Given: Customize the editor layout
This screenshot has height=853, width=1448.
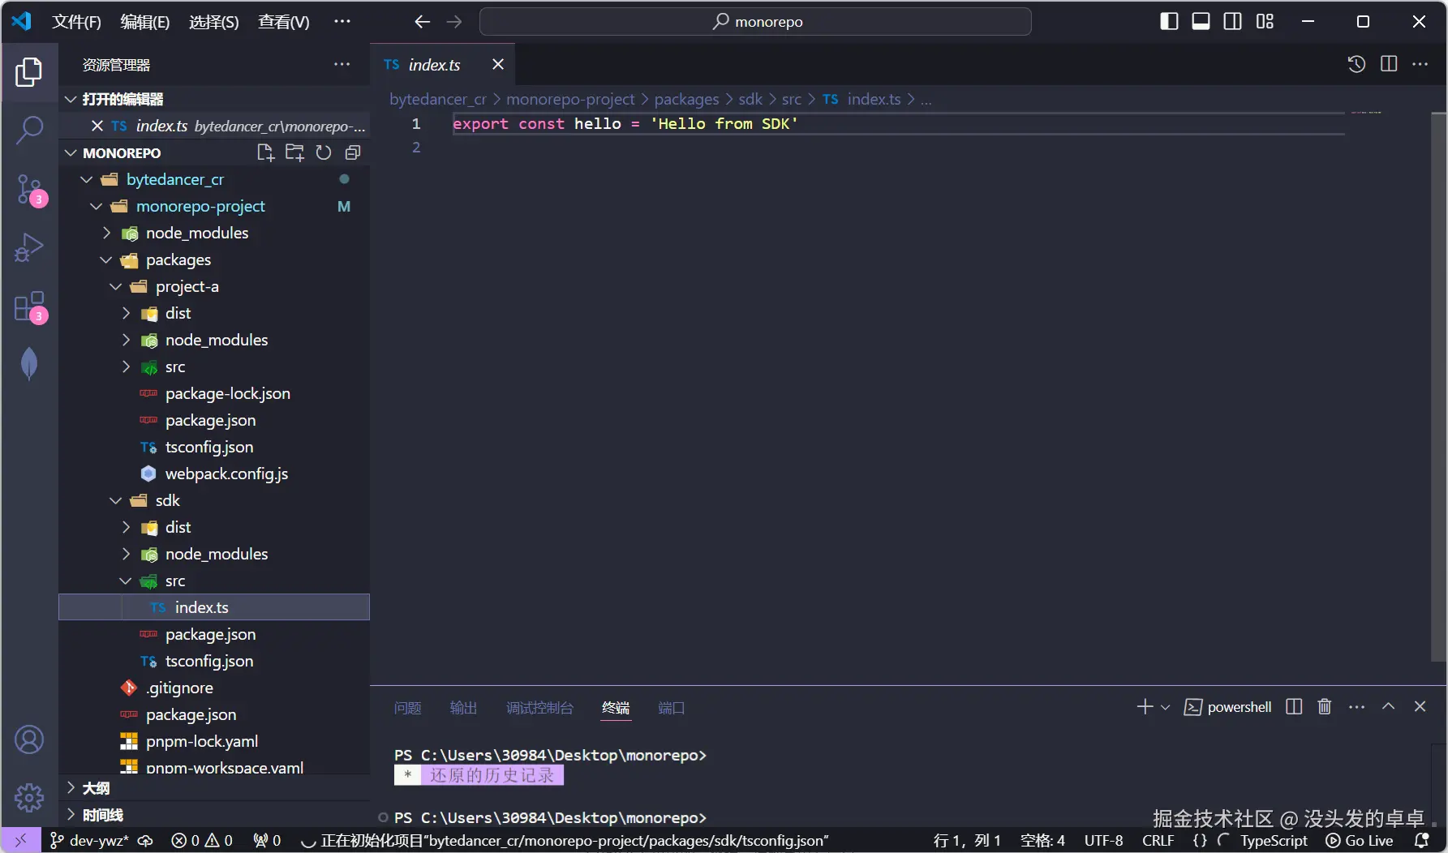Looking at the screenshot, I should 1265,22.
